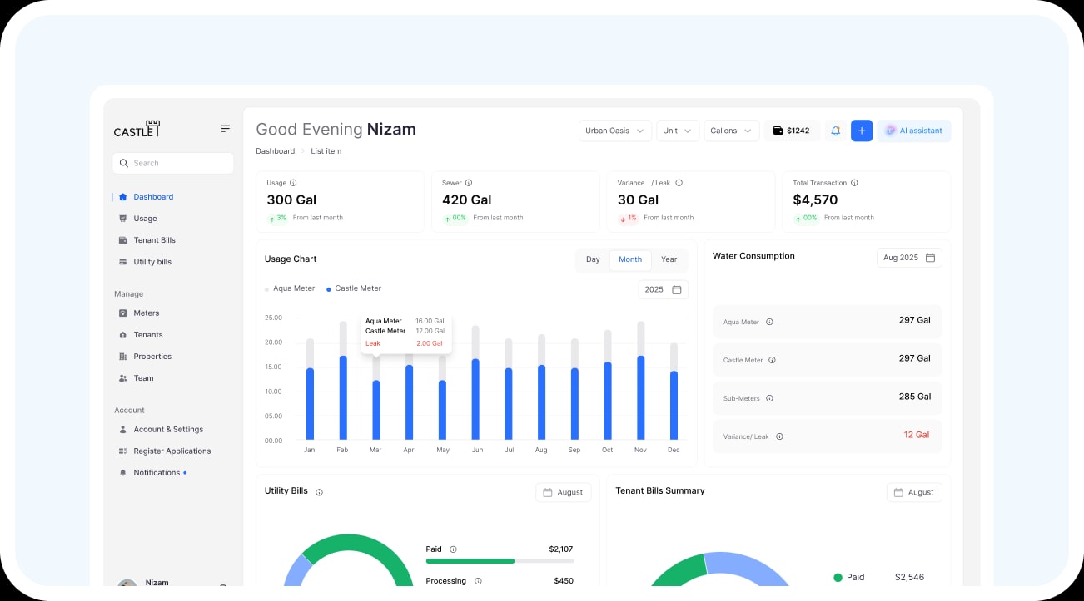This screenshot has height=601, width=1084.
Task: Click the info icon on the 30 Gal Variance / Leak card
Action: (x=679, y=183)
